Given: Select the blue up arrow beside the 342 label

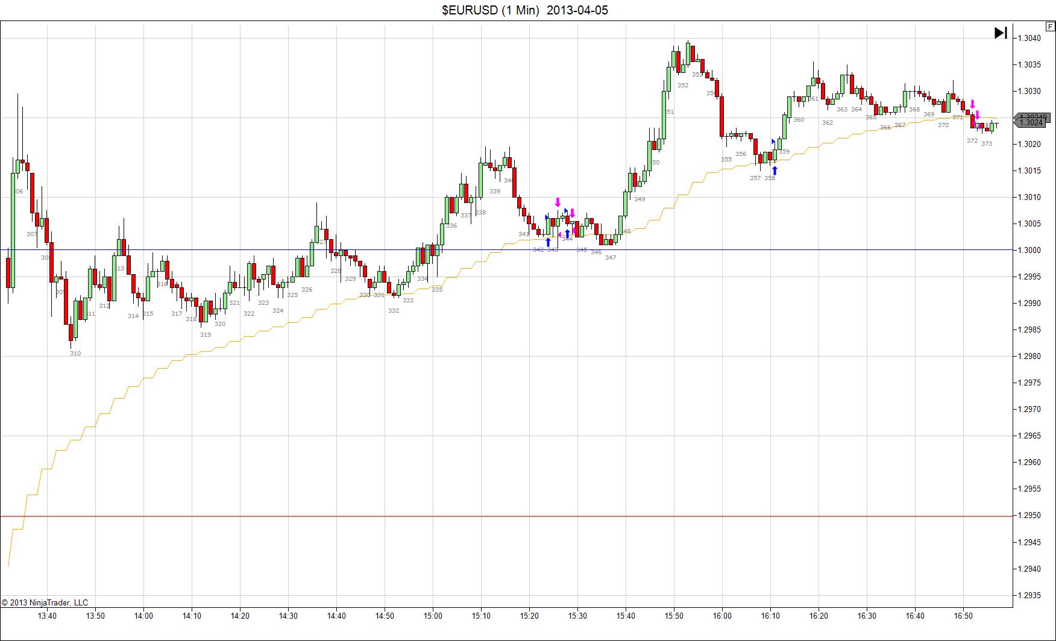Looking at the screenshot, I should coord(548,242).
